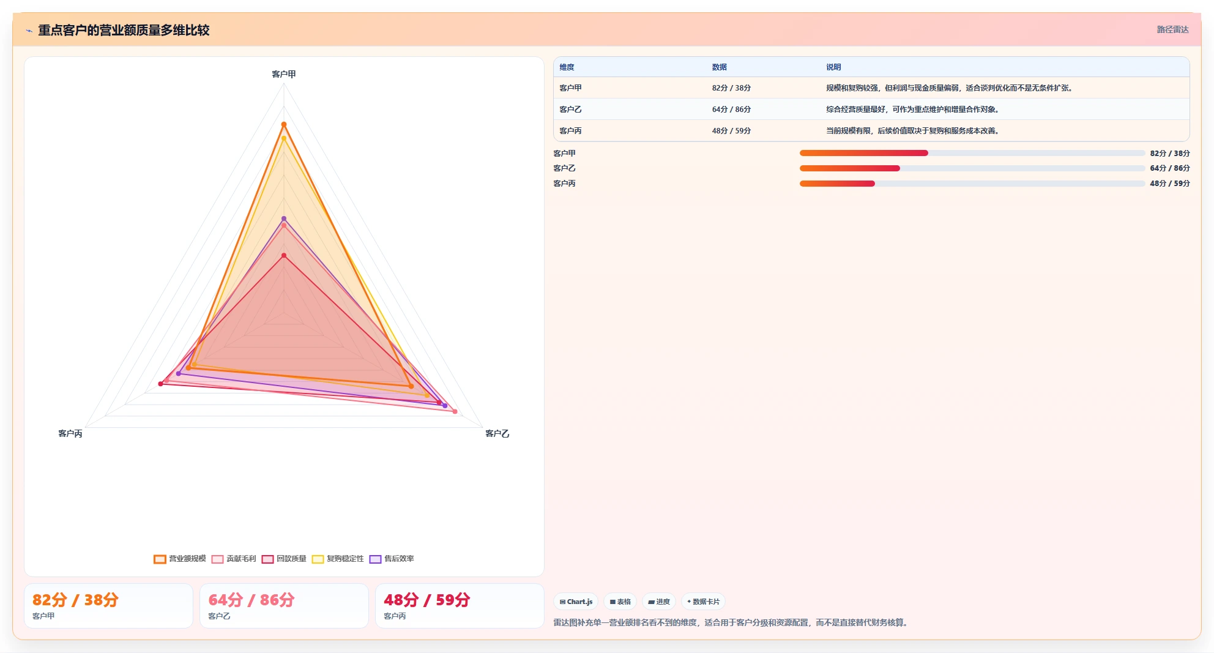Click the 客户丙 axis label on the radar
The image size is (1214, 653).
(x=70, y=433)
